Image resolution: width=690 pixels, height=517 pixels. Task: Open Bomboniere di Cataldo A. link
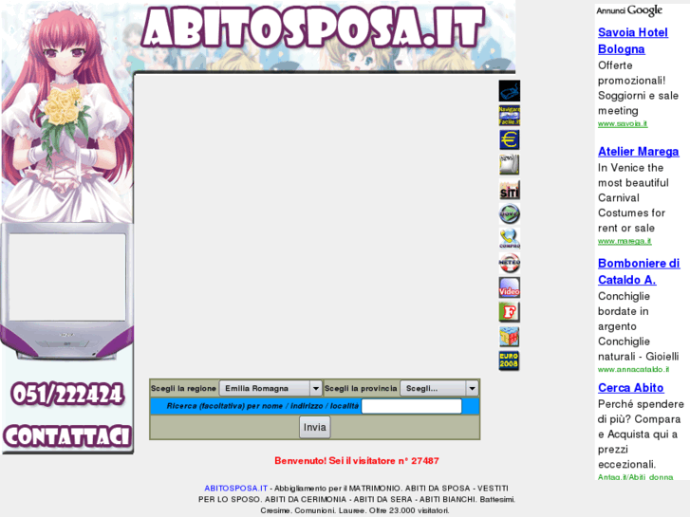(x=639, y=271)
